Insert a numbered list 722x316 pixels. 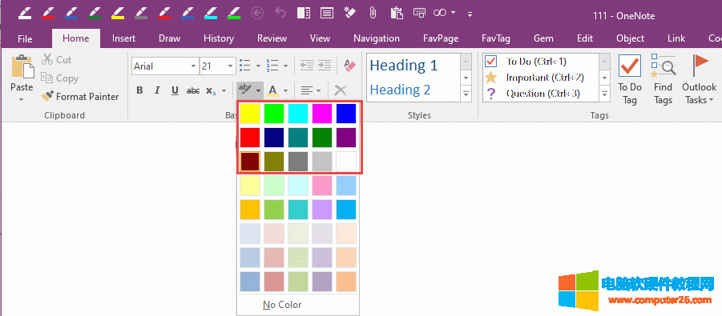[x=272, y=66]
